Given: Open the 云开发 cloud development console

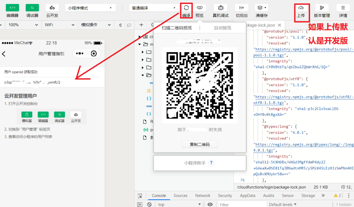Looking at the screenshot, I should tap(52, 8).
